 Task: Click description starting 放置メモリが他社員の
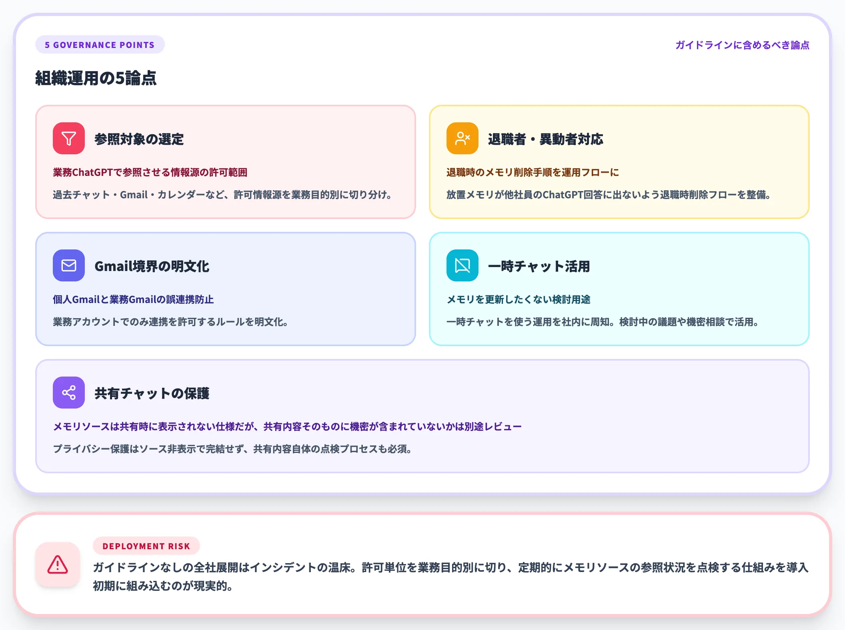(609, 195)
